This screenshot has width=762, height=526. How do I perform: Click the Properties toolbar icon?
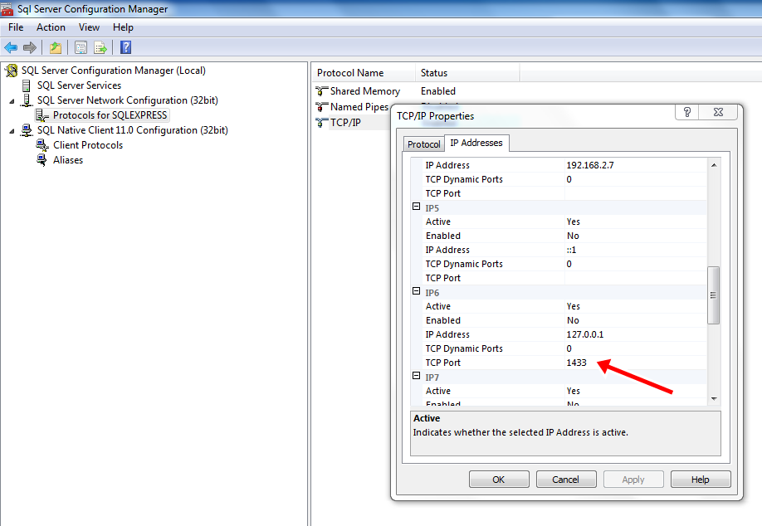[x=81, y=47]
